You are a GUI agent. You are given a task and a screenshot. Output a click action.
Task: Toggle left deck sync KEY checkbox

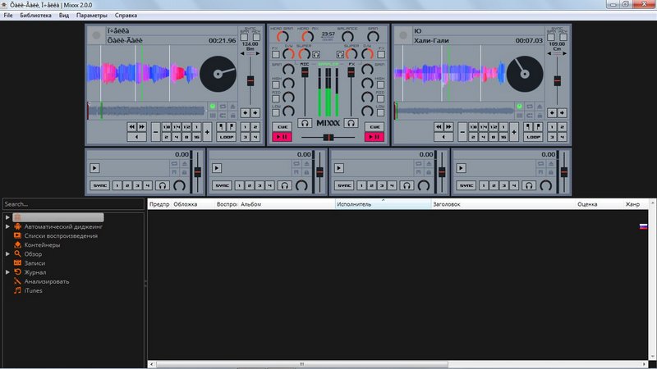(256, 37)
